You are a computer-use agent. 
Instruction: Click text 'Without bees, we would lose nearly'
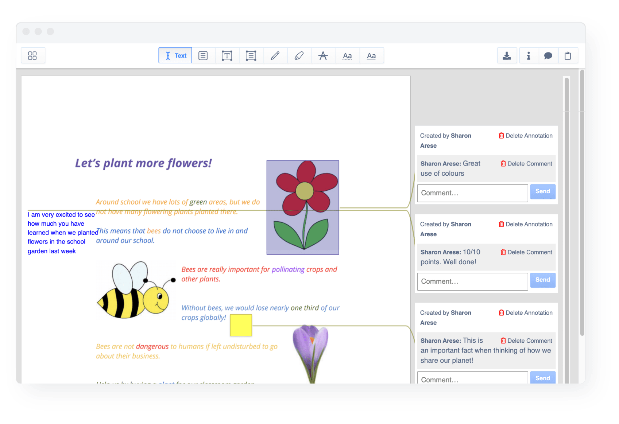(x=235, y=308)
